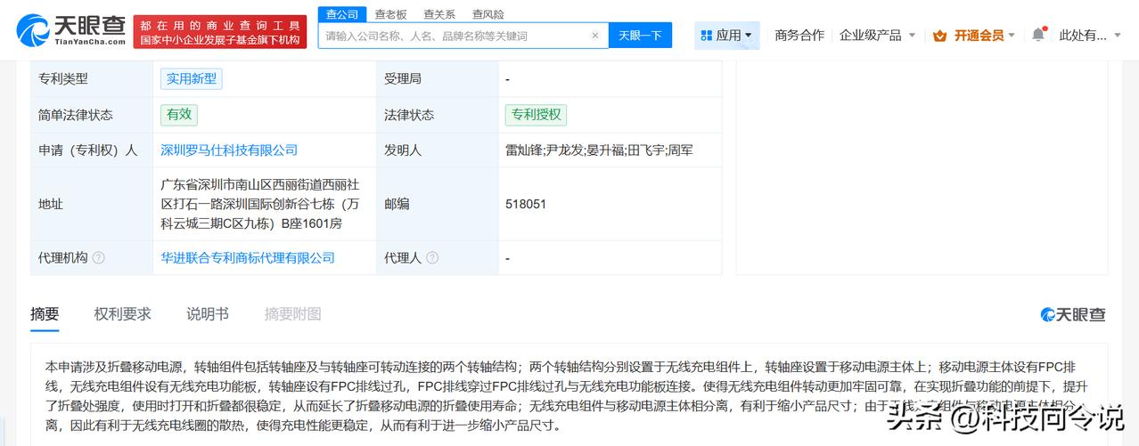Click the 申请（专利权）人 label cell

92,150
